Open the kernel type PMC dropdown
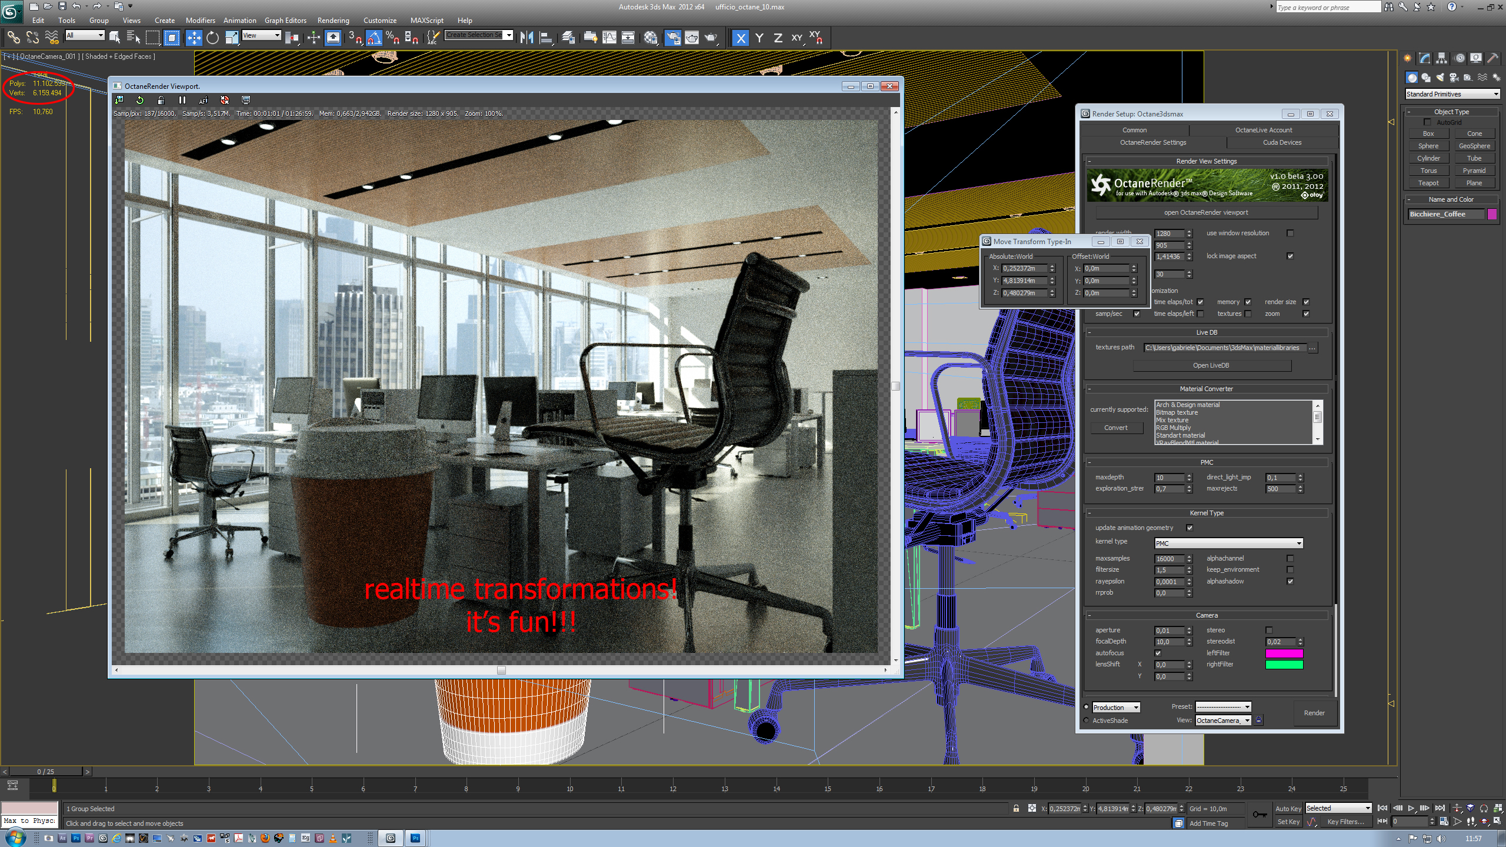This screenshot has width=1506, height=847. pyautogui.click(x=1228, y=543)
